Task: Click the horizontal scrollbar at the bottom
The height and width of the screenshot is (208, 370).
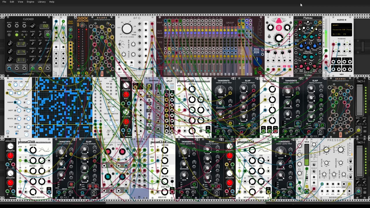Action: point(185,203)
